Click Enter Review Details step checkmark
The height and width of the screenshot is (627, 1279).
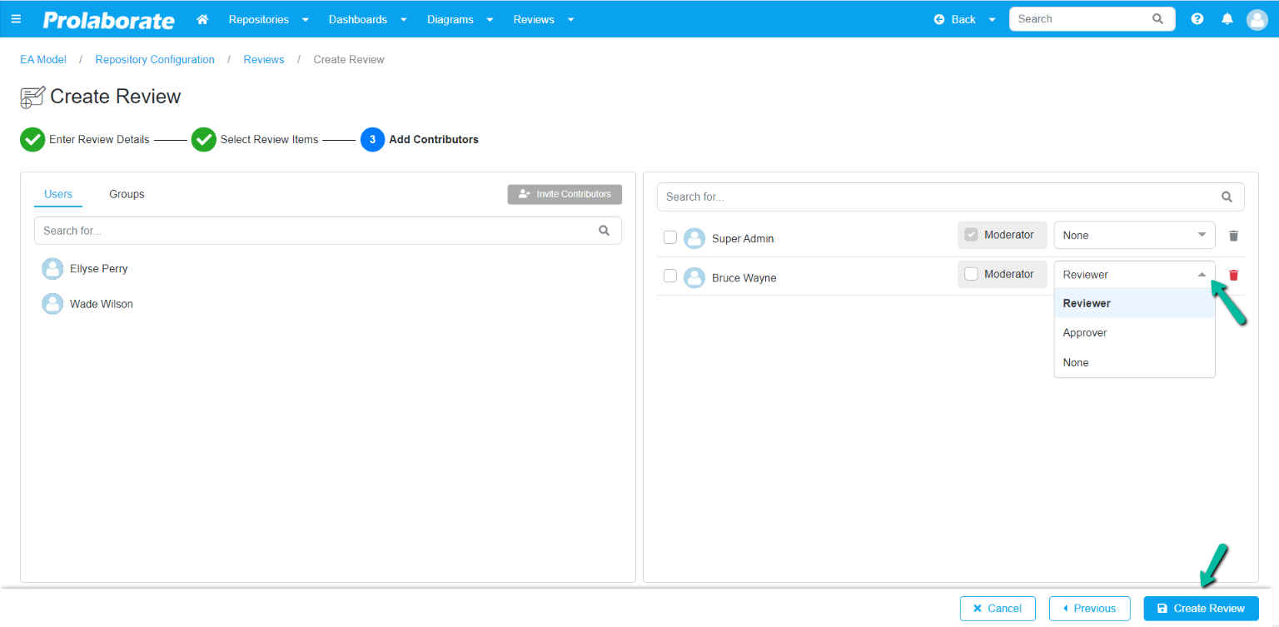(32, 139)
